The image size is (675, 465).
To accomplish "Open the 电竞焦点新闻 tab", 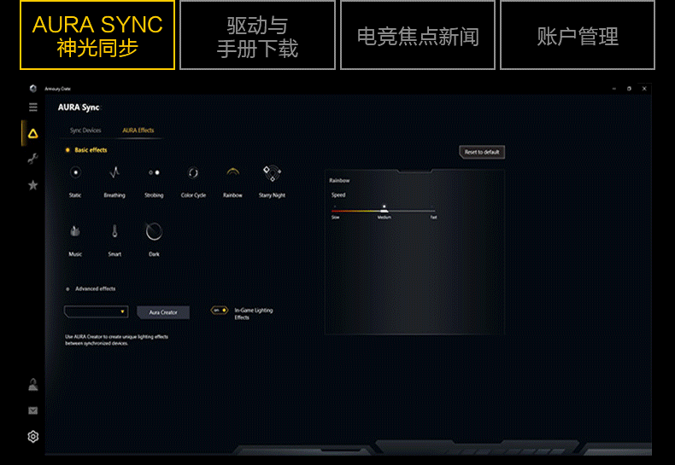I will click(418, 35).
